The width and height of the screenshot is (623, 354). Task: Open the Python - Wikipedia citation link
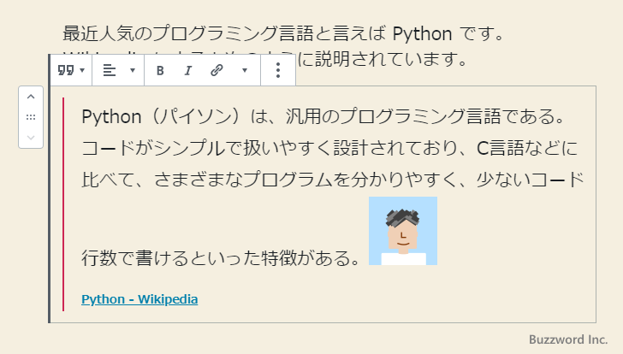[139, 300]
